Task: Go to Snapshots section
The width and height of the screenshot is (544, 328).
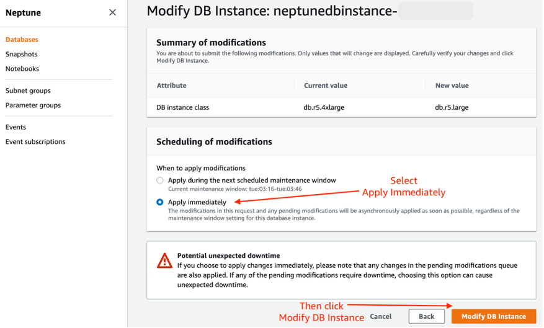Action: (22, 55)
